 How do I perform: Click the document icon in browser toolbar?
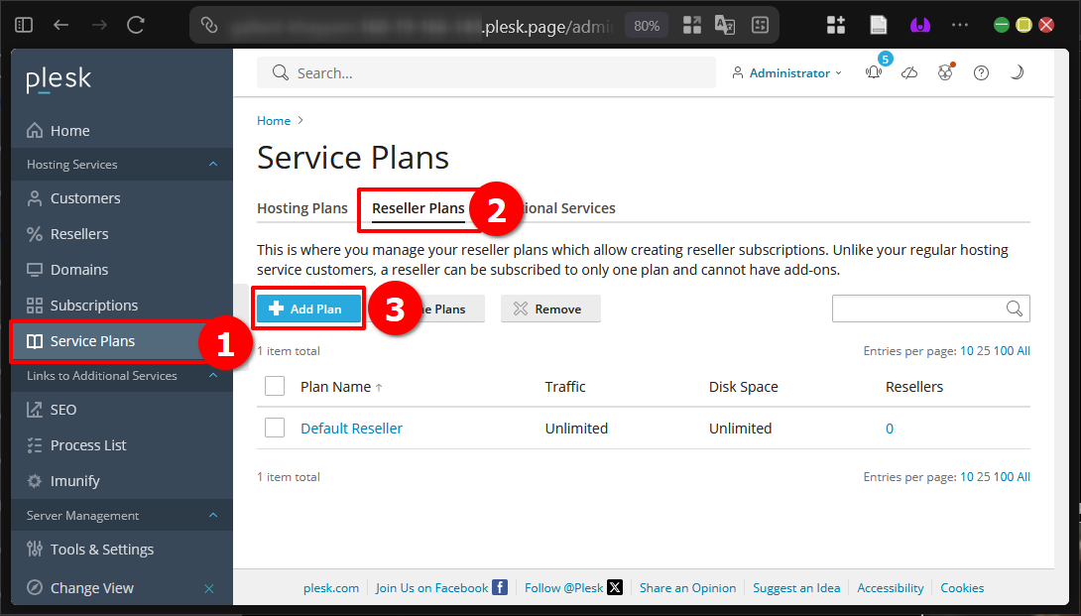[879, 26]
